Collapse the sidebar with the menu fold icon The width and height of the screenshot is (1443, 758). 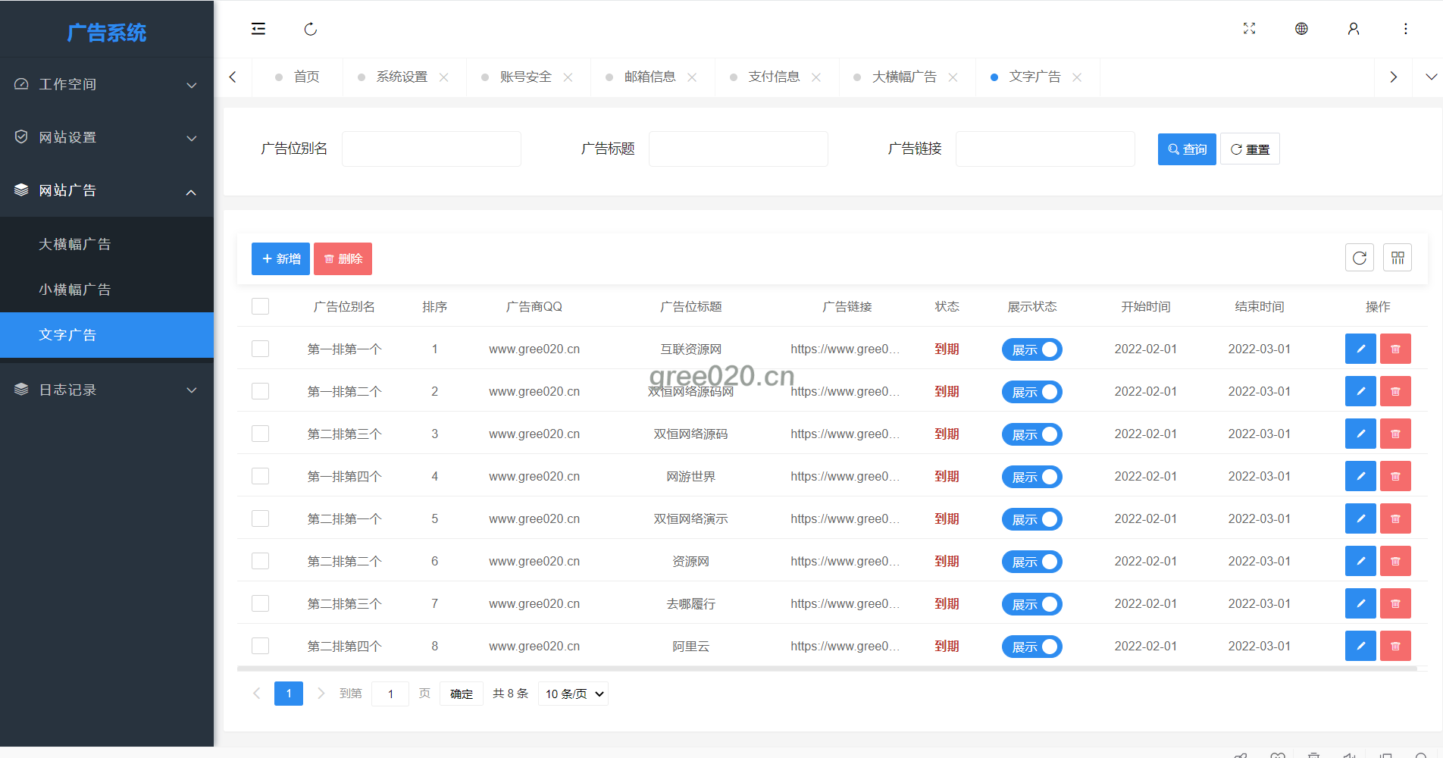[258, 29]
